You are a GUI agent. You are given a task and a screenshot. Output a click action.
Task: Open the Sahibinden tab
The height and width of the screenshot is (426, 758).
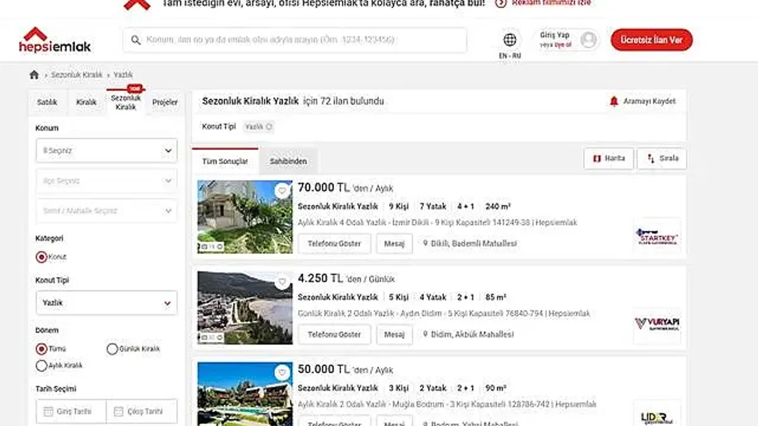click(288, 162)
